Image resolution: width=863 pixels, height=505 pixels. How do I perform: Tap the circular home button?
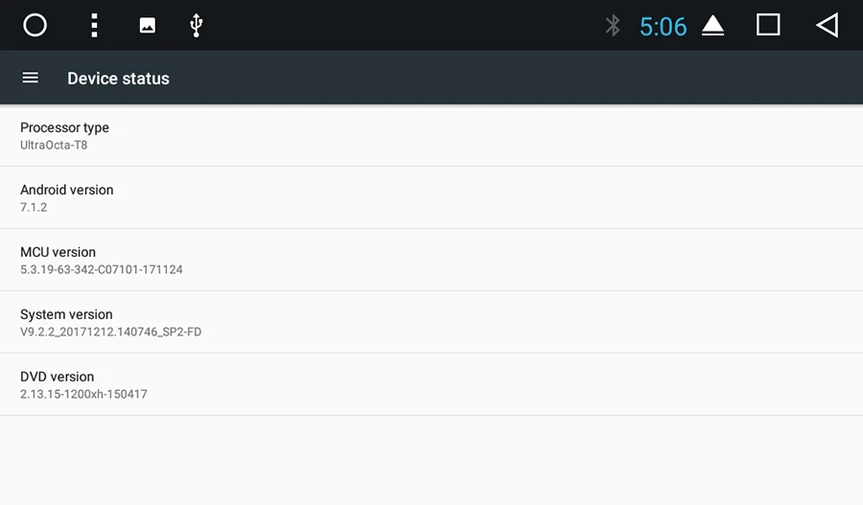pyautogui.click(x=35, y=25)
